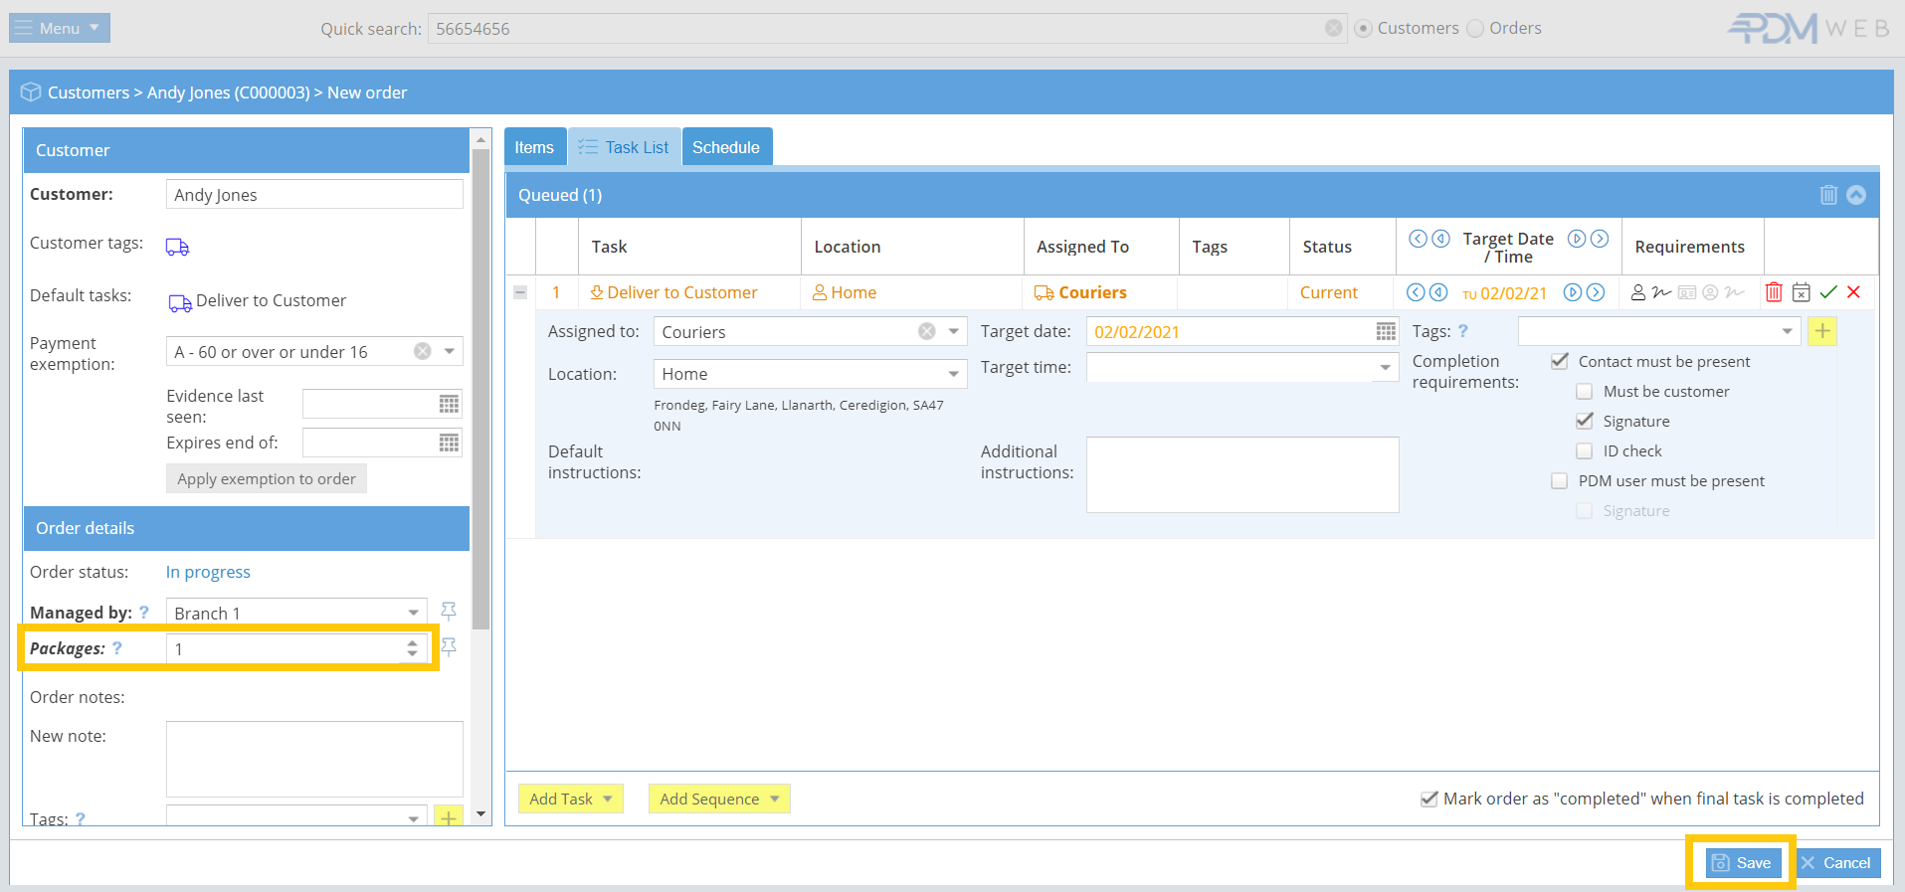Click inside the Additional instructions text box
The image size is (1905, 892).
[1241, 474]
